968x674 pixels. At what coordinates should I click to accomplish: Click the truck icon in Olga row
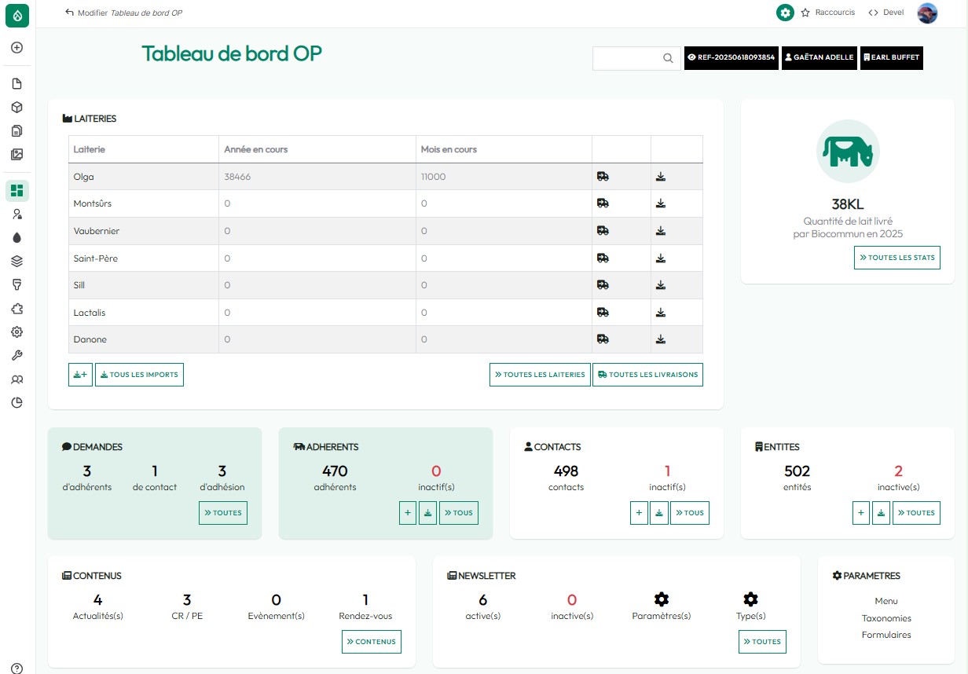(603, 177)
